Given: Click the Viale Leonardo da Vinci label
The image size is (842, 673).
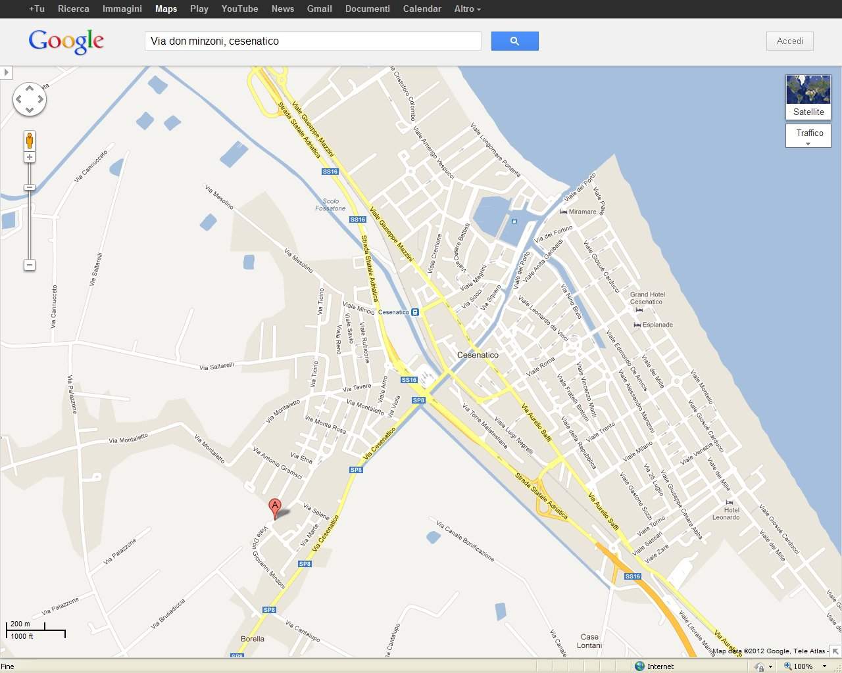Looking at the screenshot, I should coord(543,318).
